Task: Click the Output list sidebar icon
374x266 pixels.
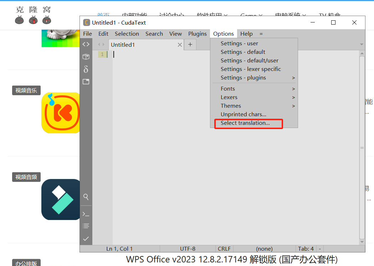Action: coord(86,226)
